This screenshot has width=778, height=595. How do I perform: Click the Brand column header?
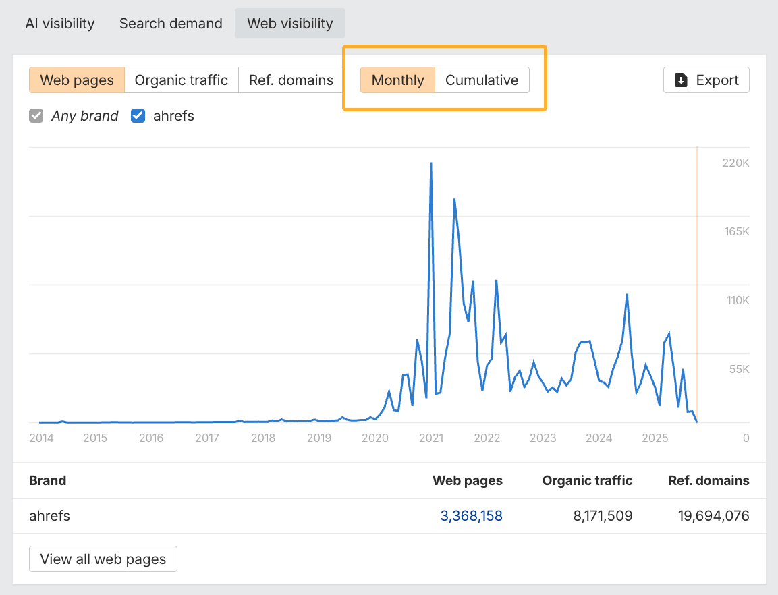coord(47,480)
